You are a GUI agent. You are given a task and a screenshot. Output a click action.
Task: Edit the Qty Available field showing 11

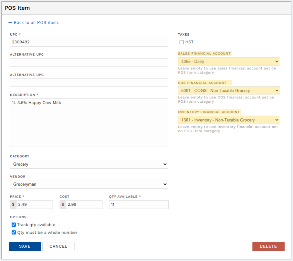138,204
